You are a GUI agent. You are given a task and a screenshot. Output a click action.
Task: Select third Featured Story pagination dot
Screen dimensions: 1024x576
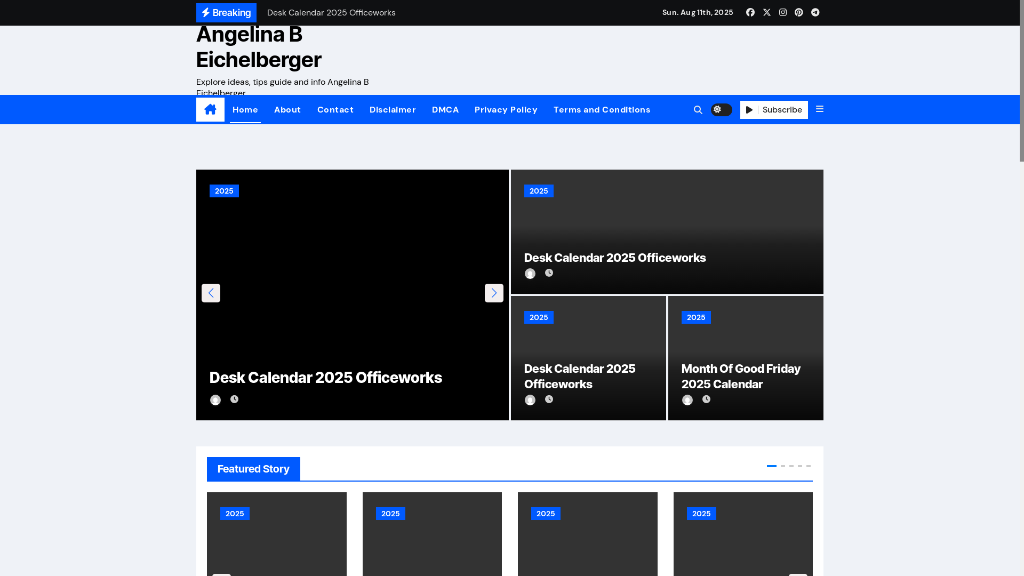(791, 466)
